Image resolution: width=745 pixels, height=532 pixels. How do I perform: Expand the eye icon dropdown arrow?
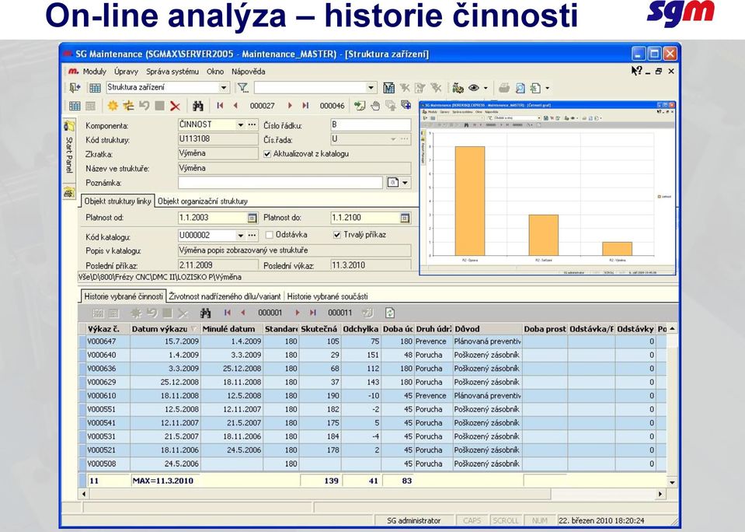pyautogui.click(x=486, y=88)
